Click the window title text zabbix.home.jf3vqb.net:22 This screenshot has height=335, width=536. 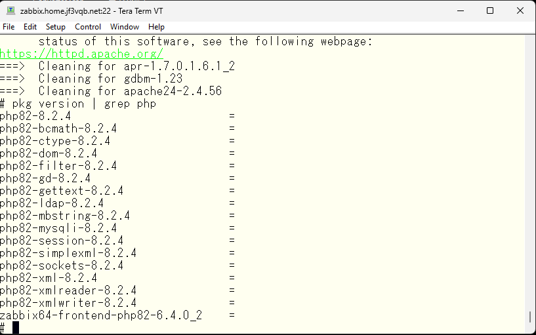[x=66, y=11]
